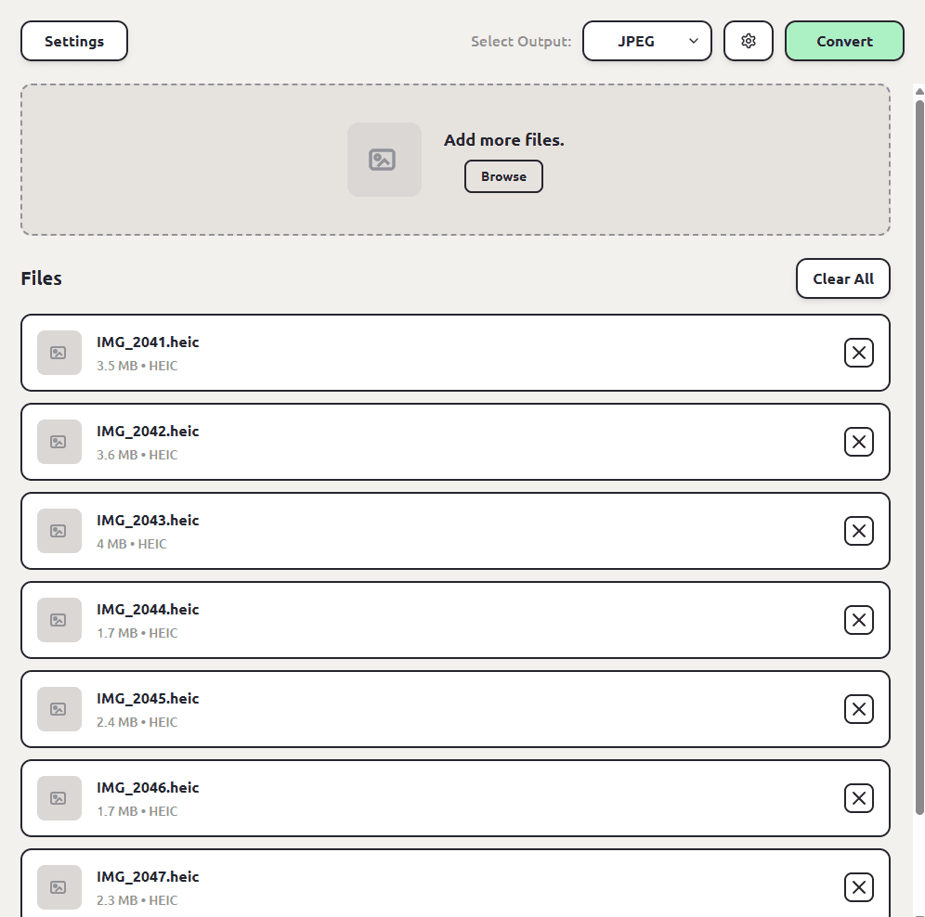The height and width of the screenshot is (917, 925).
Task: Select the IMG_2045.heic file name
Action: 148,698
